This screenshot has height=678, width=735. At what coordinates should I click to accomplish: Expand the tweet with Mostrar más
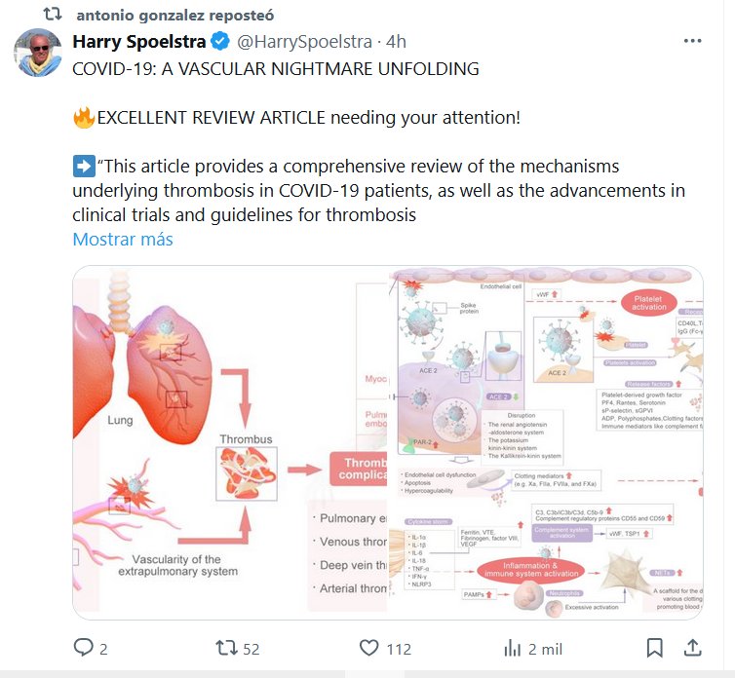tap(123, 240)
